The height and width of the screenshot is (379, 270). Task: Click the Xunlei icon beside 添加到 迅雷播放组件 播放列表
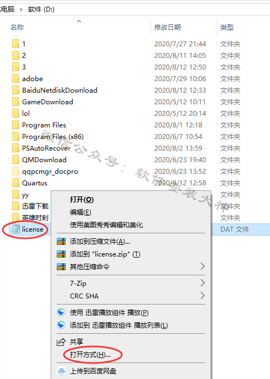tap(61, 325)
